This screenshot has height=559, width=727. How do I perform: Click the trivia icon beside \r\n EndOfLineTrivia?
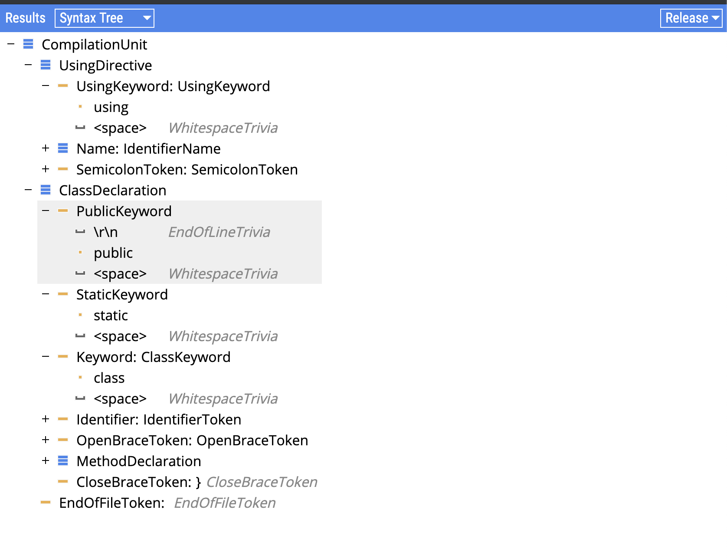point(80,232)
